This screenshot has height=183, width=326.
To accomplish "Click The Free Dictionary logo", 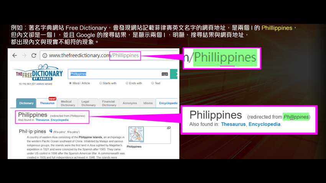I will coord(39,73).
